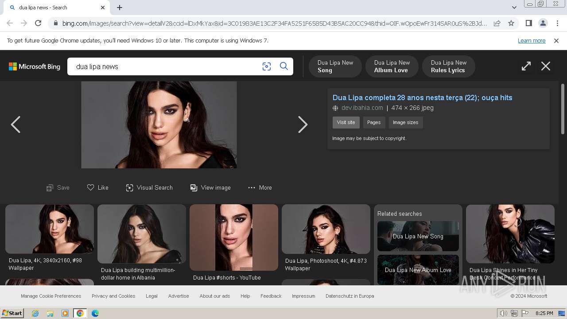The height and width of the screenshot is (319, 567).
Task: Open Dua Lipa #shorts YouTube thumbnail
Action: 234,237
